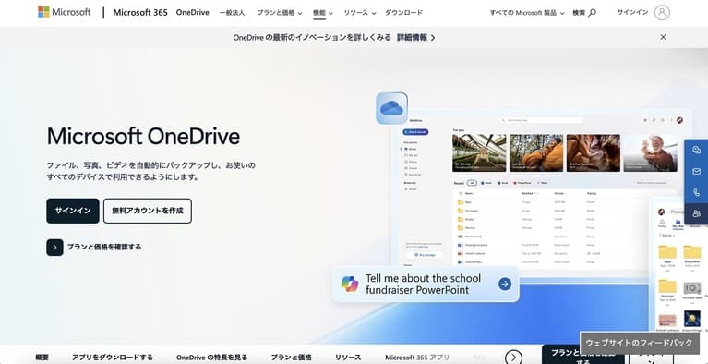The width and height of the screenshot is (708, 364).
Task: Click the 検索 search button
Action: [584, 13]
